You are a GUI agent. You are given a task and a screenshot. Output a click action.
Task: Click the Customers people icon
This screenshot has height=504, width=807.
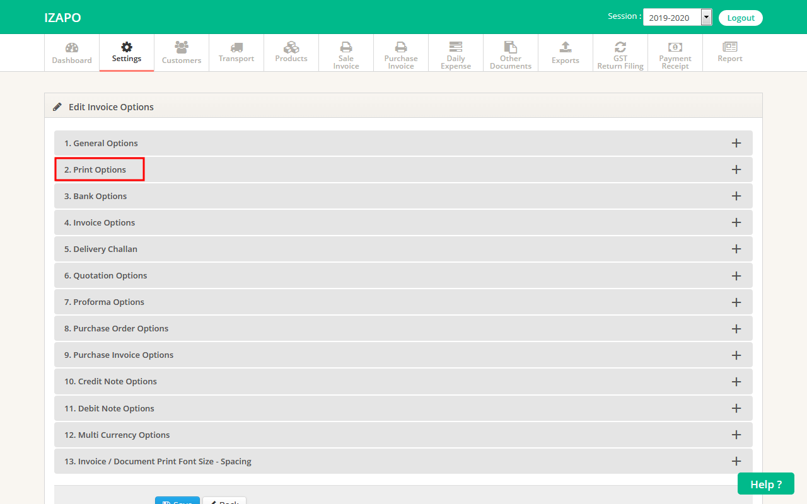point(182,47)
